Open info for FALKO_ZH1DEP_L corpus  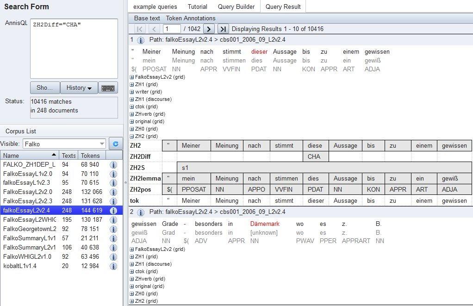coord(113,165)
